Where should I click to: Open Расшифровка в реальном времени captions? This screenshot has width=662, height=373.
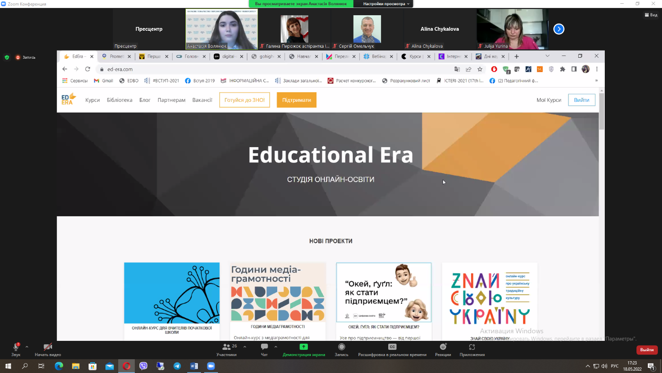click(392, 349)
